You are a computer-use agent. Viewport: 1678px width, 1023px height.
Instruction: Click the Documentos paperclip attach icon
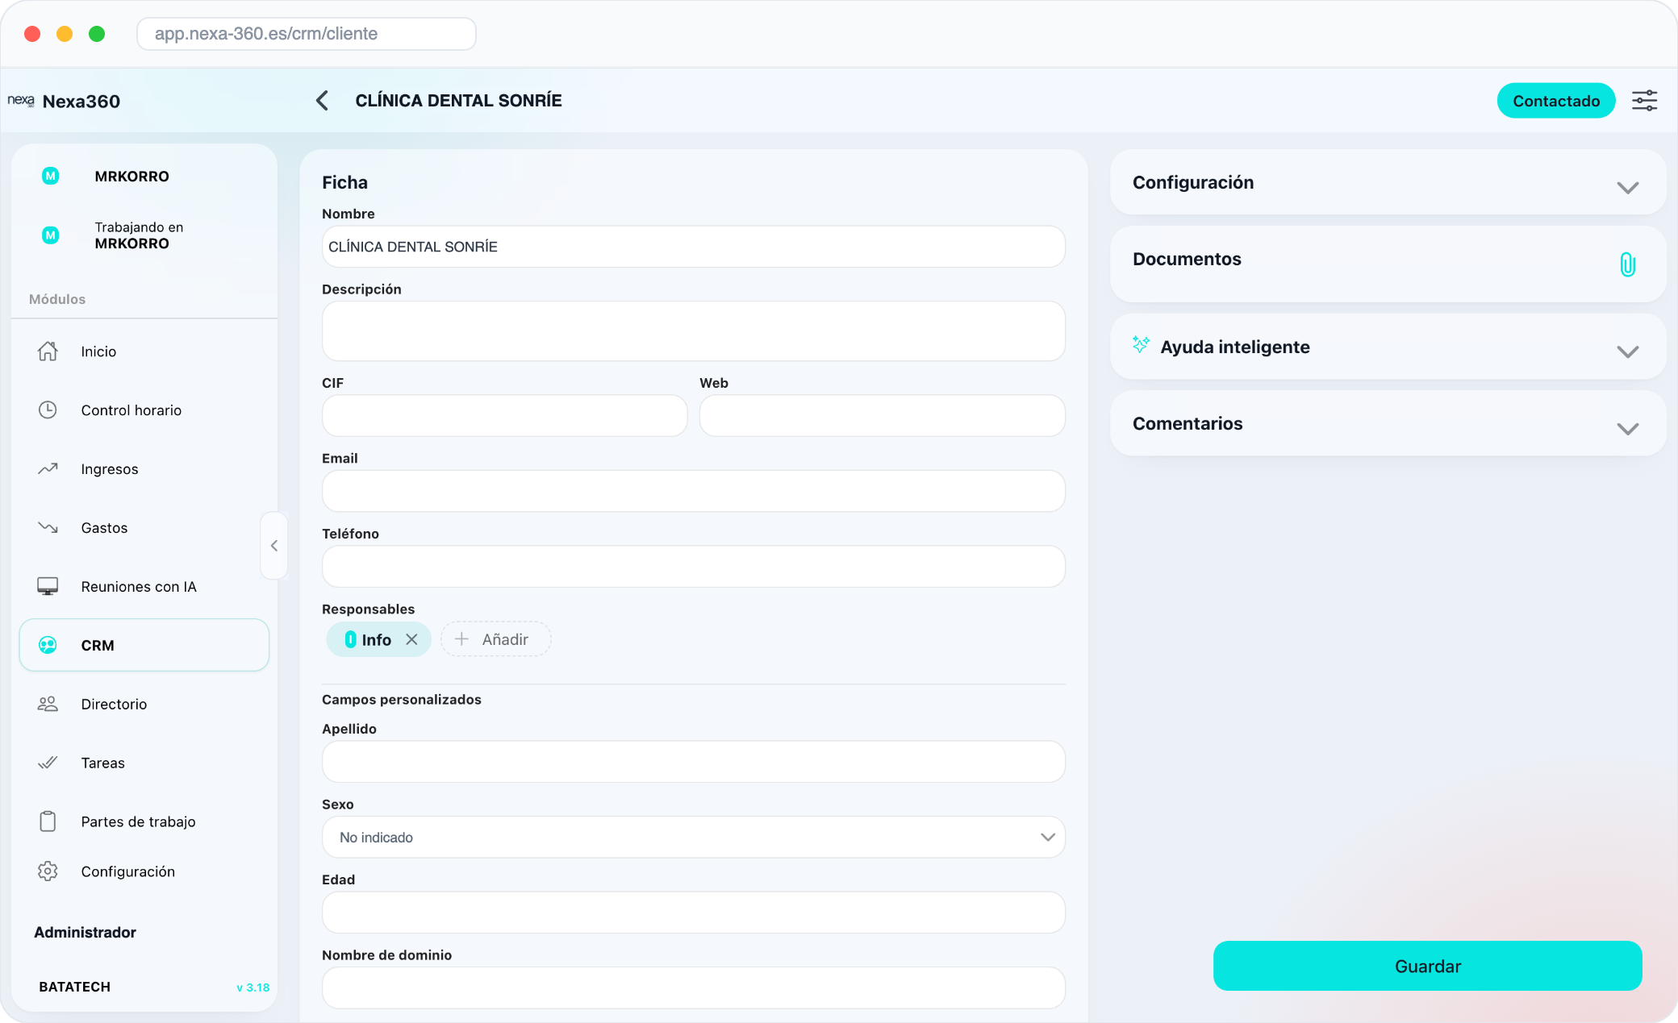pyautogui.click(x=1627, y=264)
